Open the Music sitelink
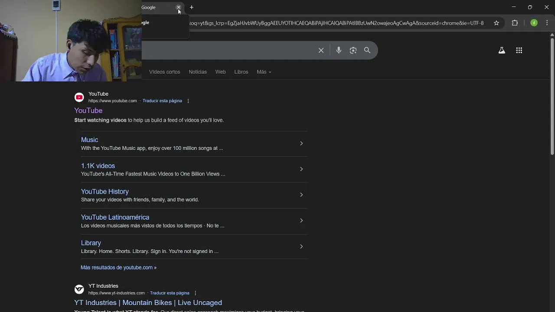Image resolution: width=555 pixels, height=312 pixels. [90, 140]
